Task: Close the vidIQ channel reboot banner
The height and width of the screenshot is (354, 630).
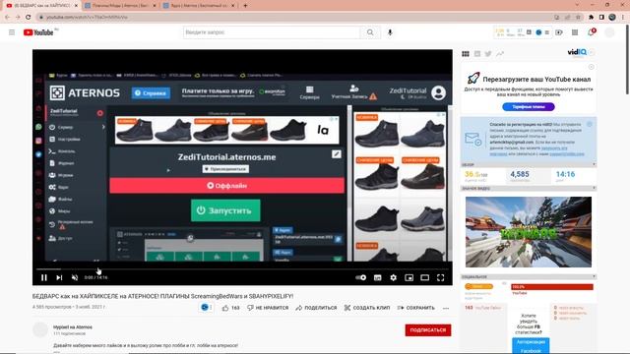Action: (591, 67)
